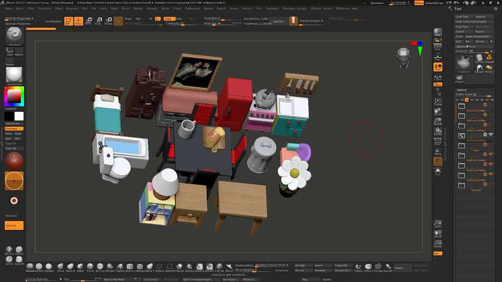Viewport: 502px width, 282px height.
Task: Collapse the Tool palette header
Action: pyautogui.click(x=458, y=9)
